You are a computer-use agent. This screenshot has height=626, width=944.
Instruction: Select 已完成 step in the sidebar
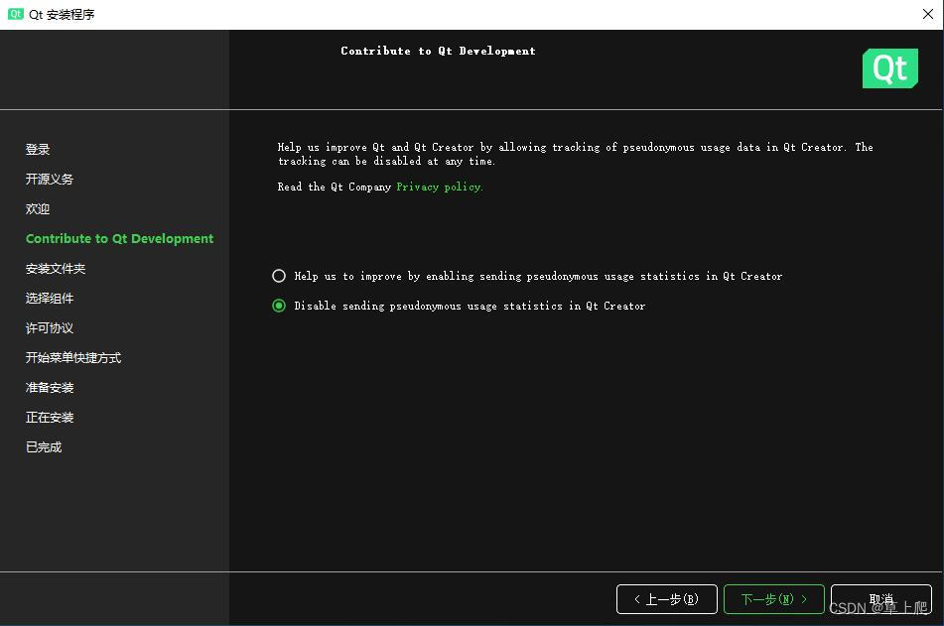pyautogui.click(x=43, y=446)
